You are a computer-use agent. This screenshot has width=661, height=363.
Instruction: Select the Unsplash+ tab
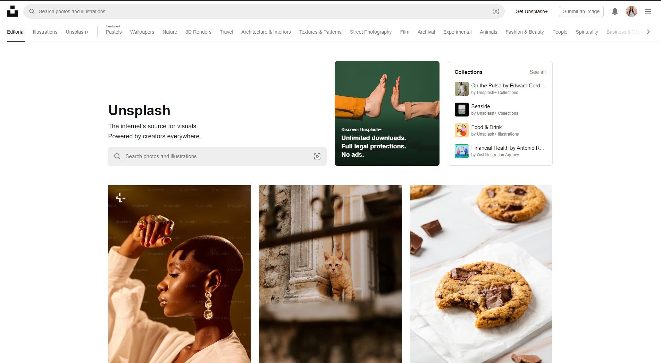tap(77, 32)
